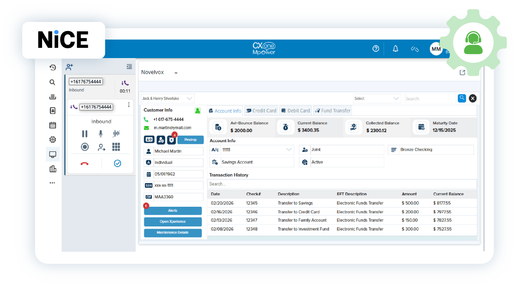Screen dimensions: 516x286
Task: Open the three-dot menu on call card
Action: pos(128,105)
